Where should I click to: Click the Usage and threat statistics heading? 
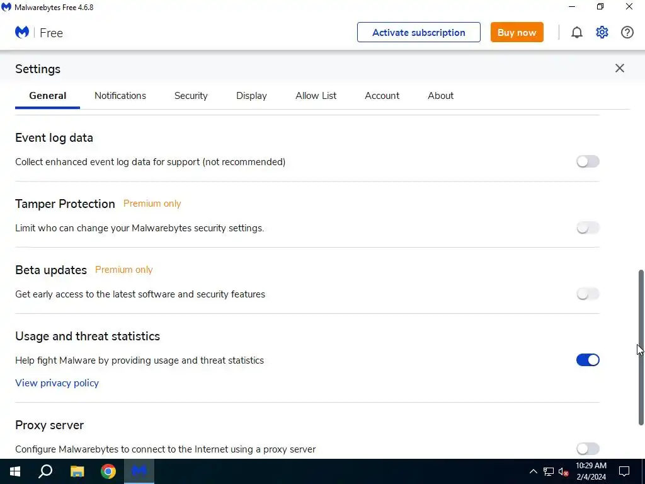[x=87, y=336]
